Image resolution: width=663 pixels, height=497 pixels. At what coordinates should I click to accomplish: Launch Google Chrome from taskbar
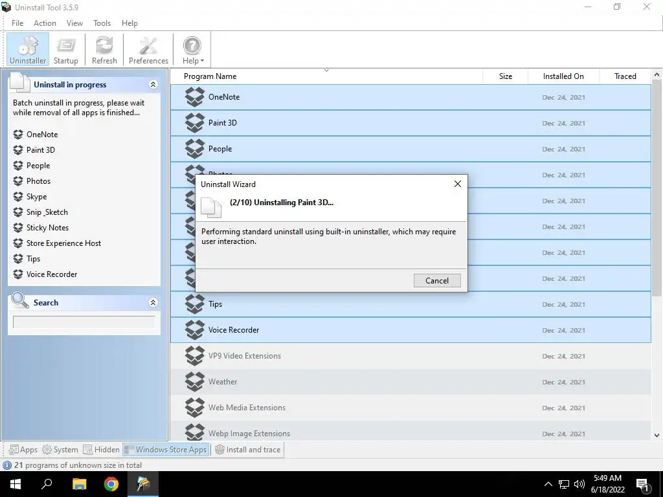111,484
